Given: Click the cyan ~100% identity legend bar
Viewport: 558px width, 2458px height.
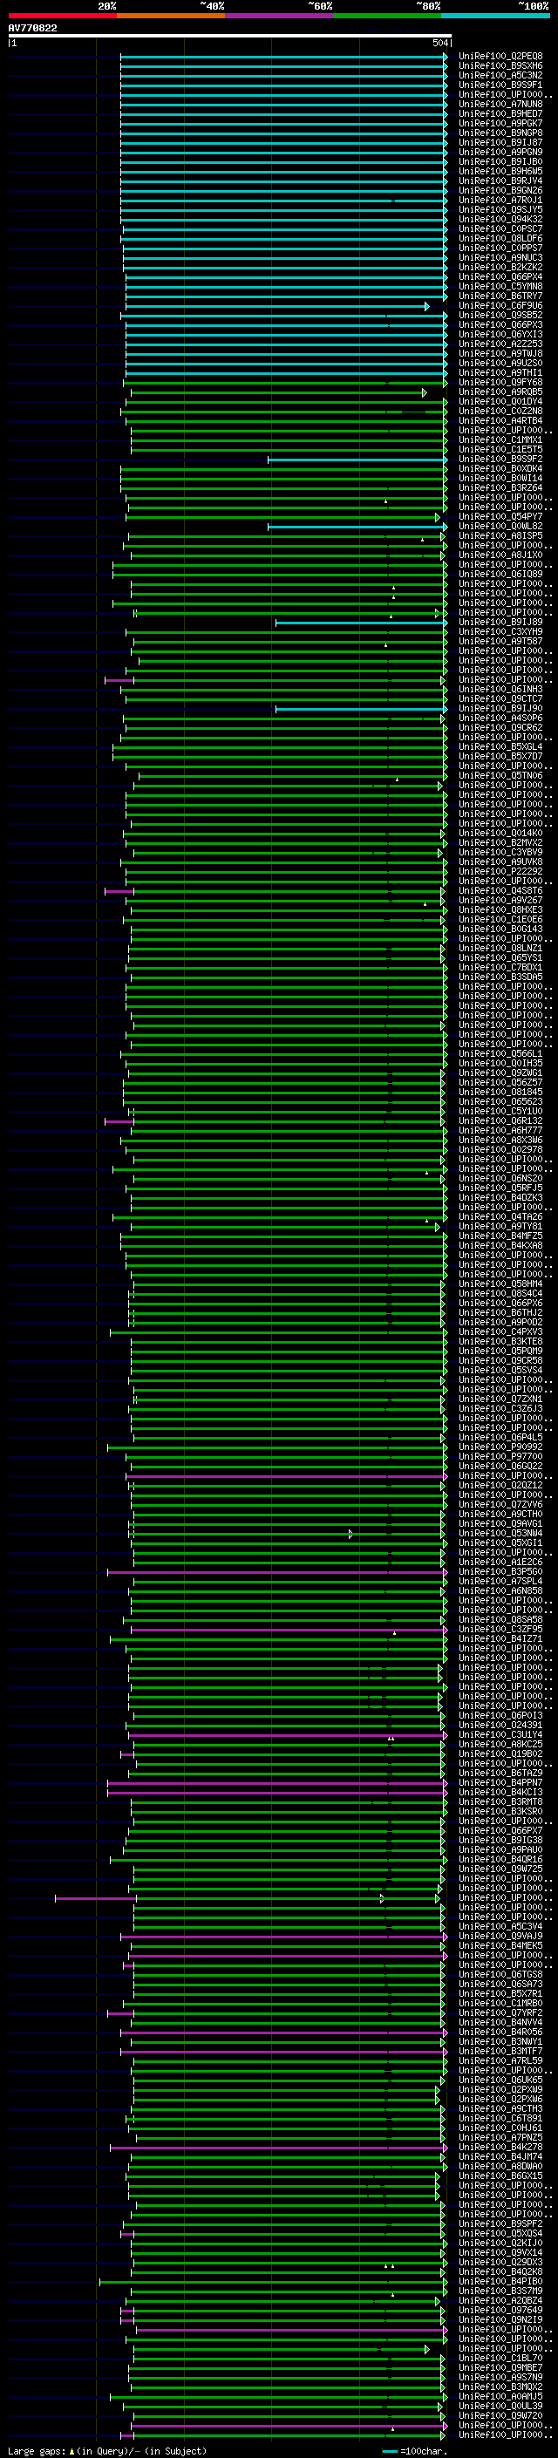Looking at the screenshot, I should [x=495, y=16].
